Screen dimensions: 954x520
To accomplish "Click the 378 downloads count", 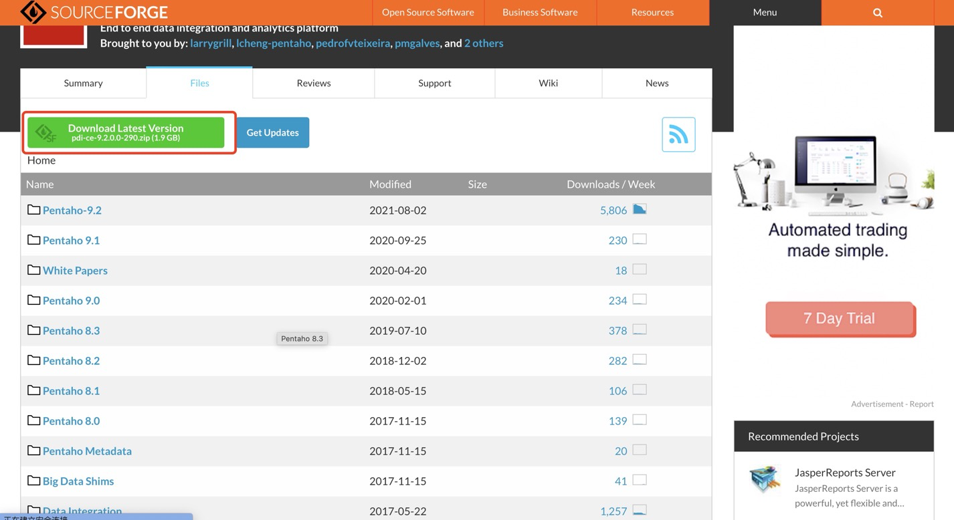I will pyautogui.click(x=617, y=330).
